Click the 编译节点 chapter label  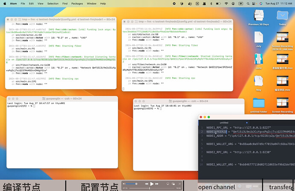[22, 187]
